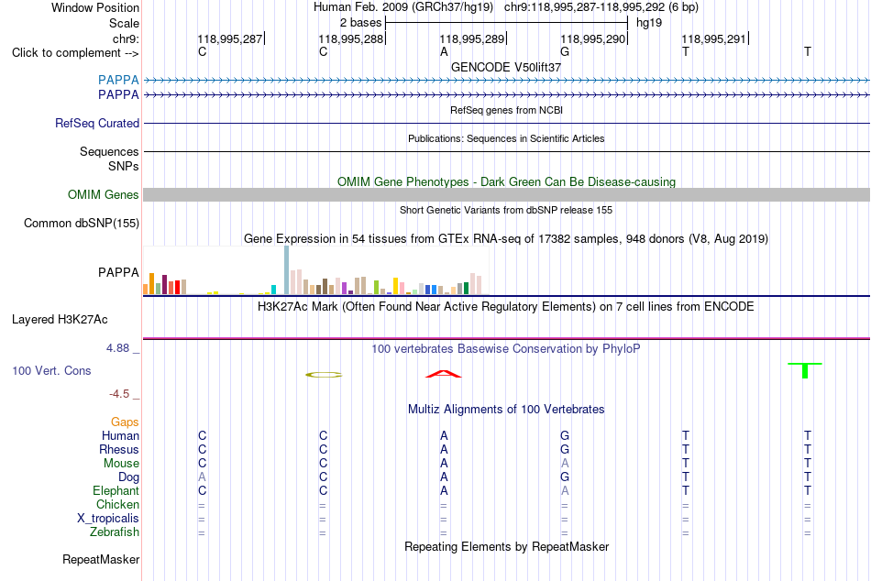Image resolution: width=871 pixels, height=581 pixels.
Task: Click the light blue PAPPA gene label
Action: [x=118, y=80]
